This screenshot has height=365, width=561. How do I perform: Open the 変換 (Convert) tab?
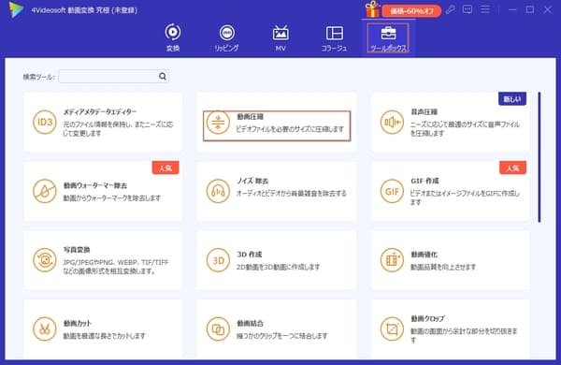[173, 37]
